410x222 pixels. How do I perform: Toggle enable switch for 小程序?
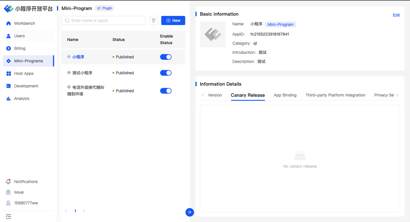pos(166,57)
